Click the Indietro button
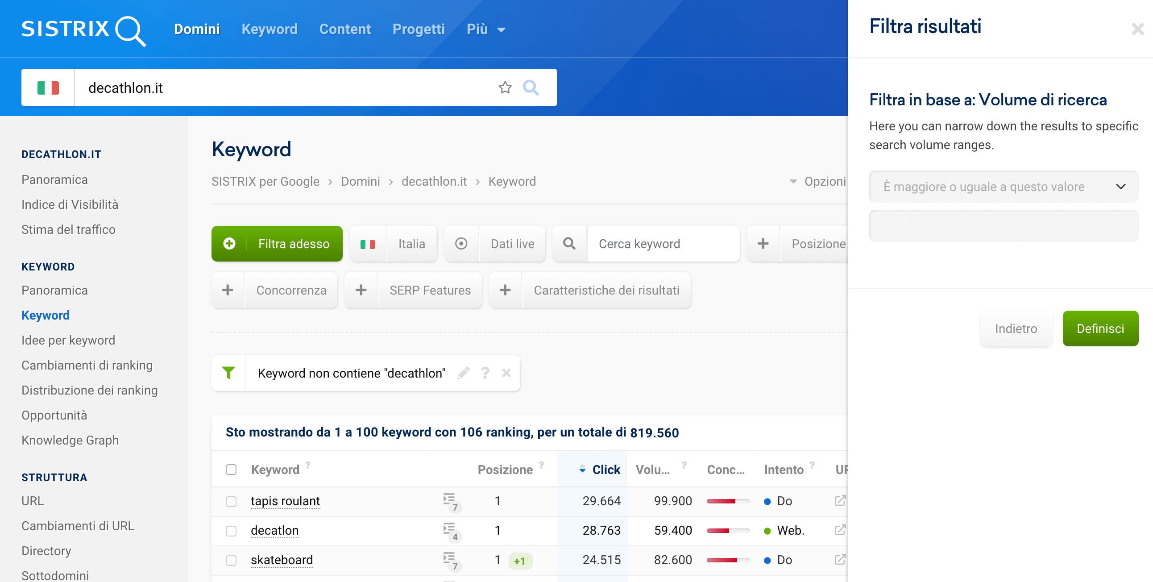 point(1016,328)
